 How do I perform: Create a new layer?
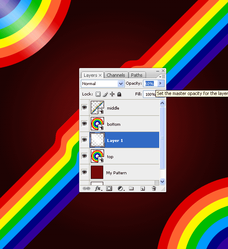click(x=143, y=188)
